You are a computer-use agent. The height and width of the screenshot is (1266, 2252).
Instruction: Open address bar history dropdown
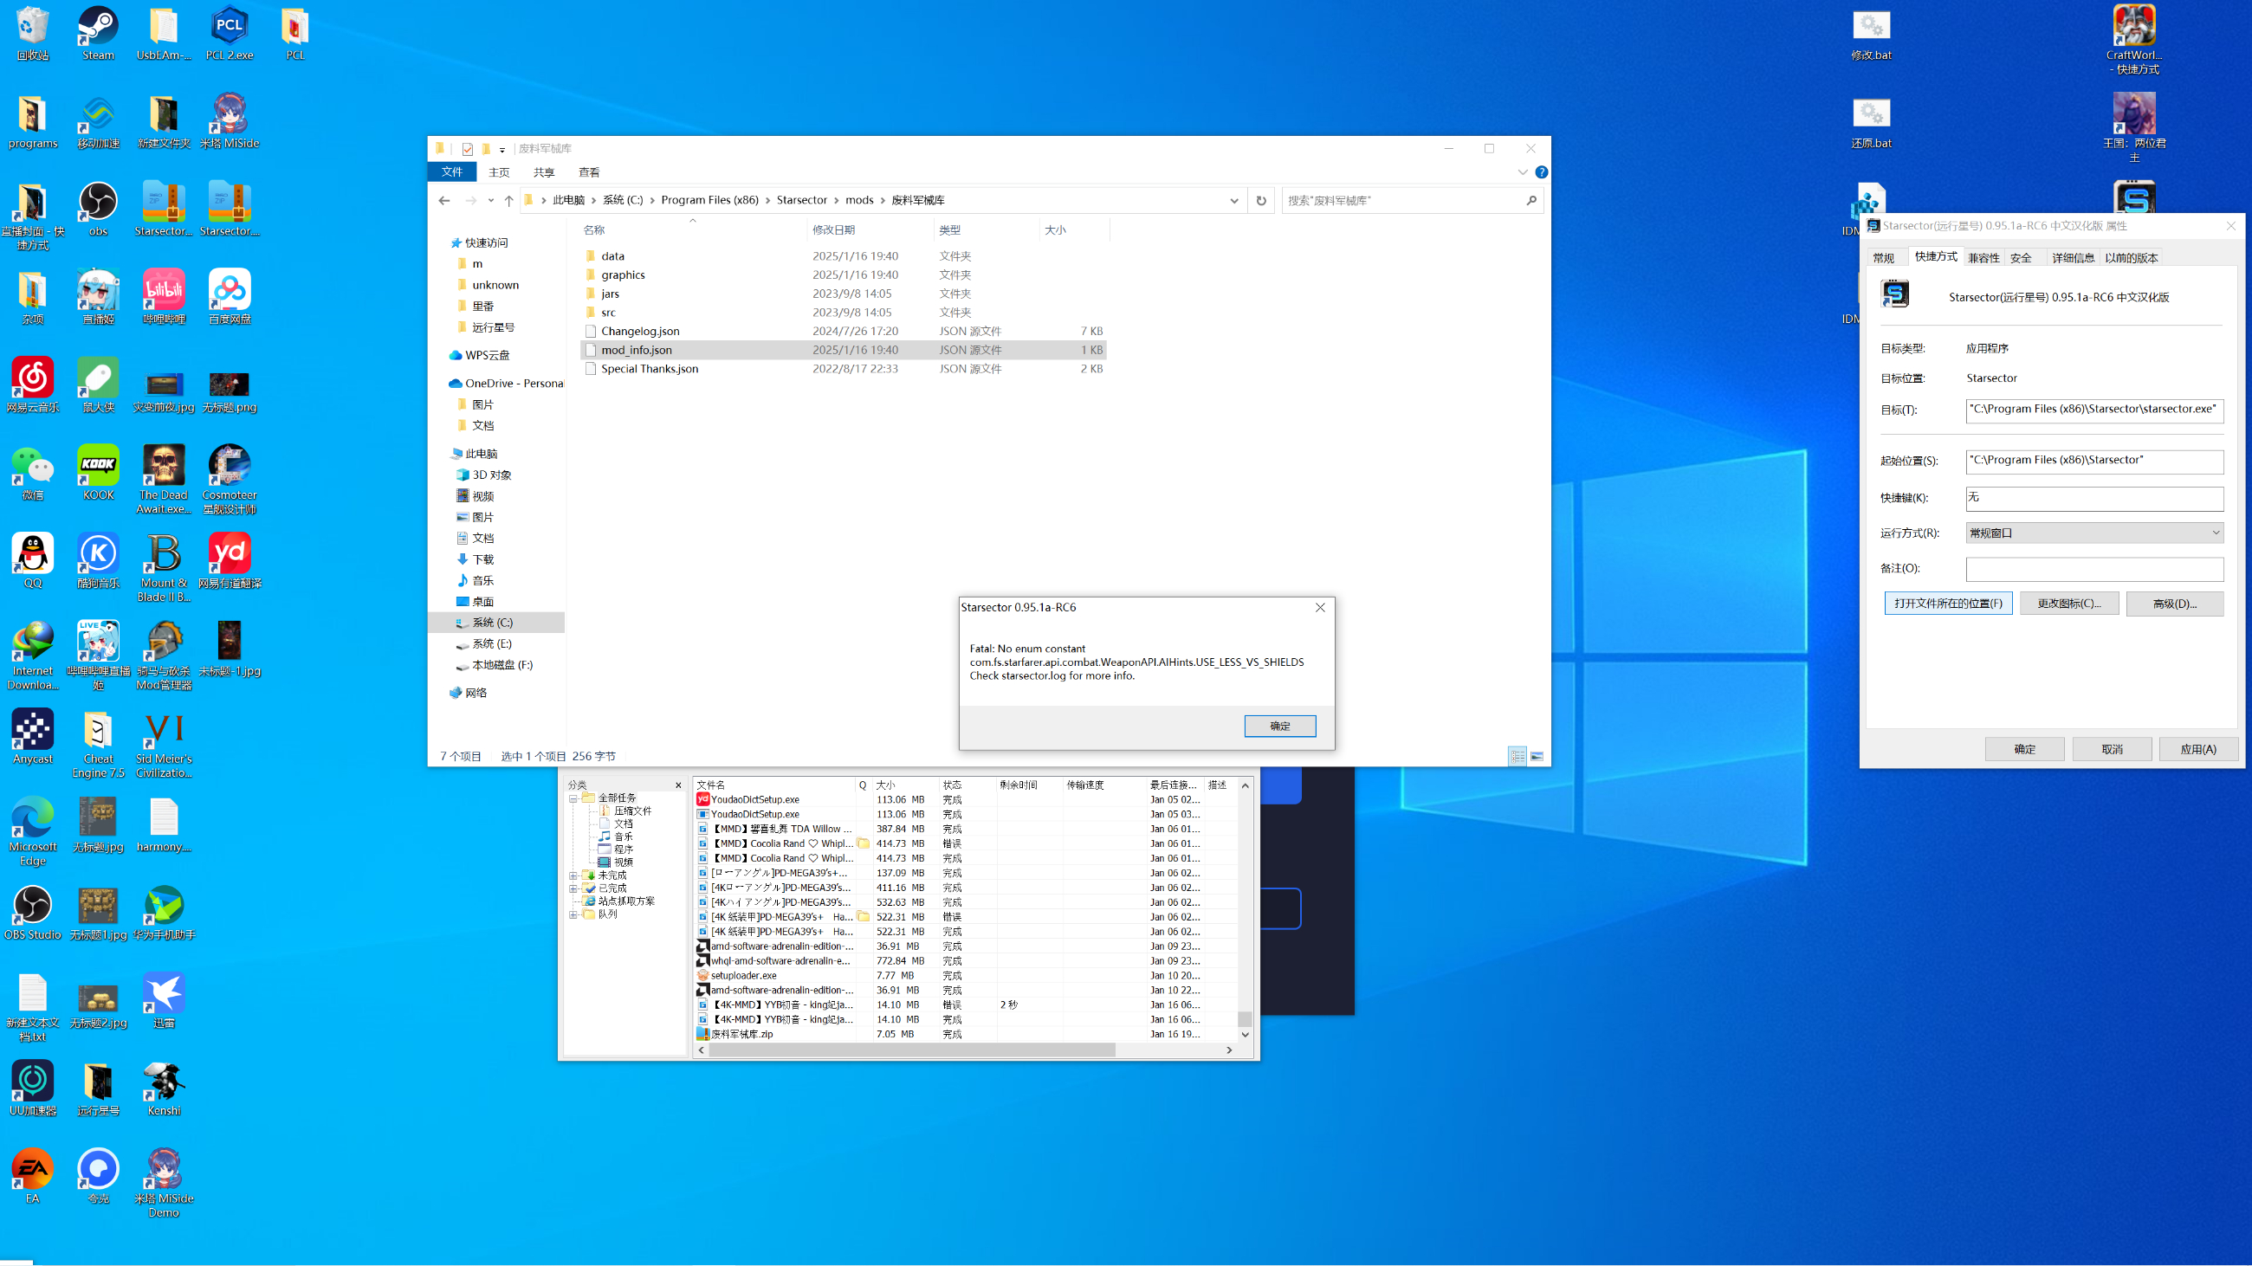1233,201
